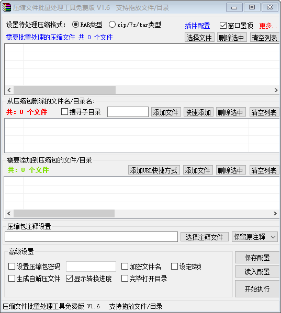Screen dimensions: 281x313
Task: Click the add-files list horizontal scrollbar thumb
Action: [64, 213]
